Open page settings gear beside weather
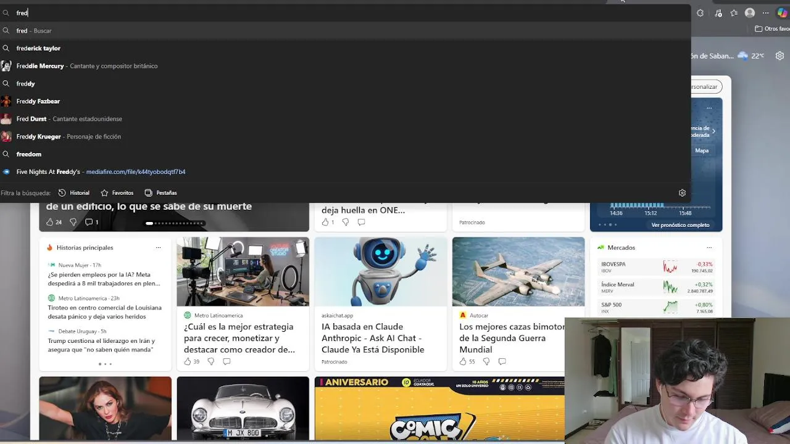Screen dimensions: 790x444 pos(780,55)
